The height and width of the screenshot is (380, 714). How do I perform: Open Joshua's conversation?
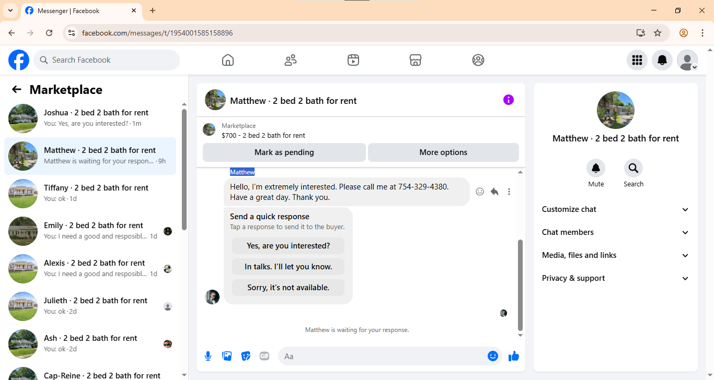click(90, 118)
